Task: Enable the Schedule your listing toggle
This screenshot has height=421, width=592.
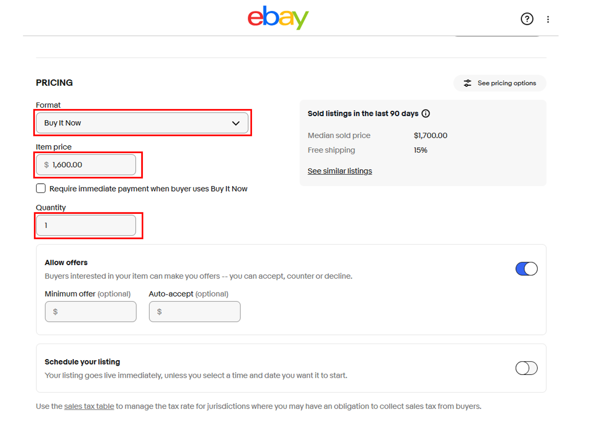Action: [527, 368]
